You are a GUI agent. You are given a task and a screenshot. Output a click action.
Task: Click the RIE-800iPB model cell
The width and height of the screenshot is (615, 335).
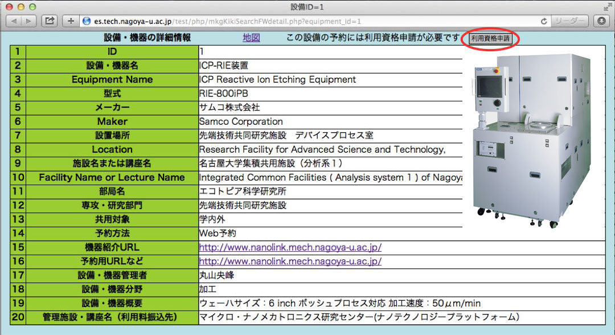pos(224,93)
